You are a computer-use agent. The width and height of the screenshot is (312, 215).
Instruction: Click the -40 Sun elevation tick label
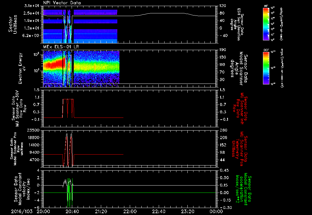coord(224,36)
